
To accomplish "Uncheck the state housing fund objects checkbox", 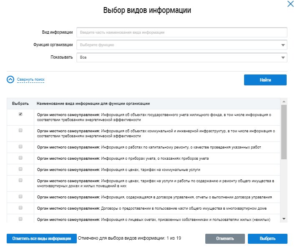I will tap(20, 114).
